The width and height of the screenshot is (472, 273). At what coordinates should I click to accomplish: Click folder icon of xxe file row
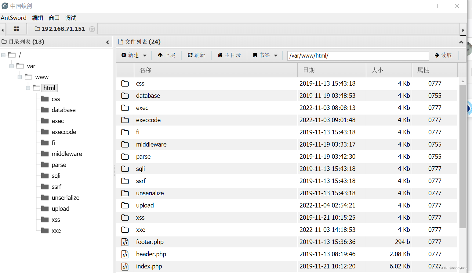125,230
